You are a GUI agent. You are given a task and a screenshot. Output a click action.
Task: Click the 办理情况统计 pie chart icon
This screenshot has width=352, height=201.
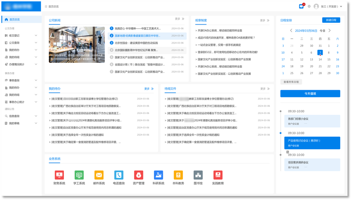click(x=6, y=64)
